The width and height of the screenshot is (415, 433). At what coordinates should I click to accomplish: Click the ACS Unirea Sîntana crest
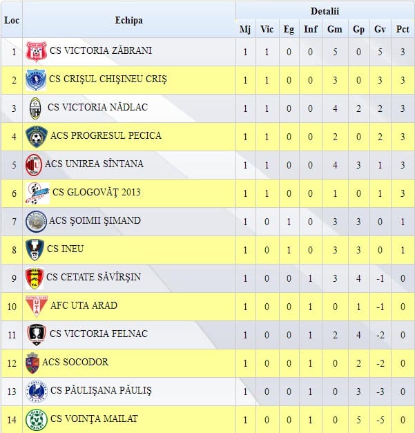coord(34,165)
